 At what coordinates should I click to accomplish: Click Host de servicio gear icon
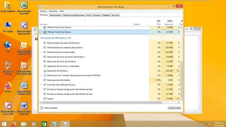click(45, 75)
